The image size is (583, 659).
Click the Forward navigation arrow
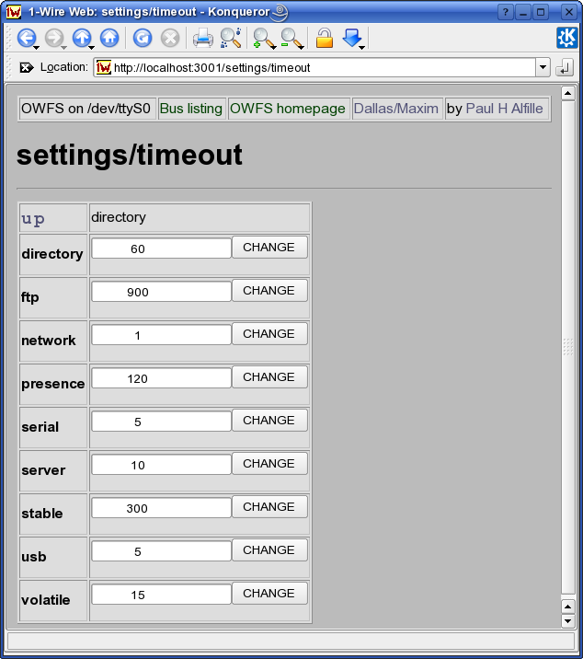coord(53,38)
